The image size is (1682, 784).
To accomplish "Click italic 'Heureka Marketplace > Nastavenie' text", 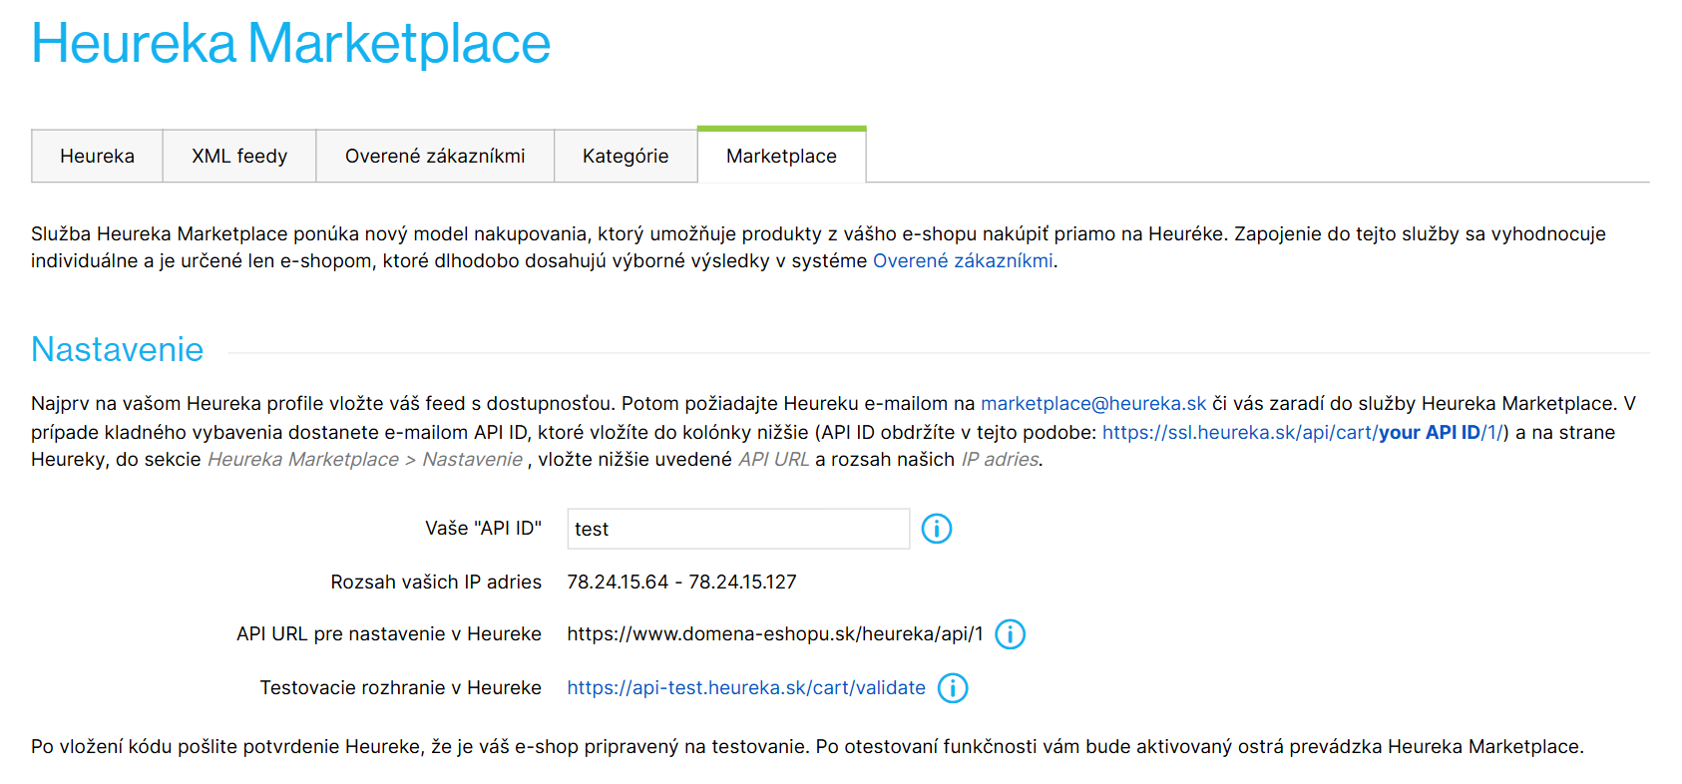I will point(365,460).
